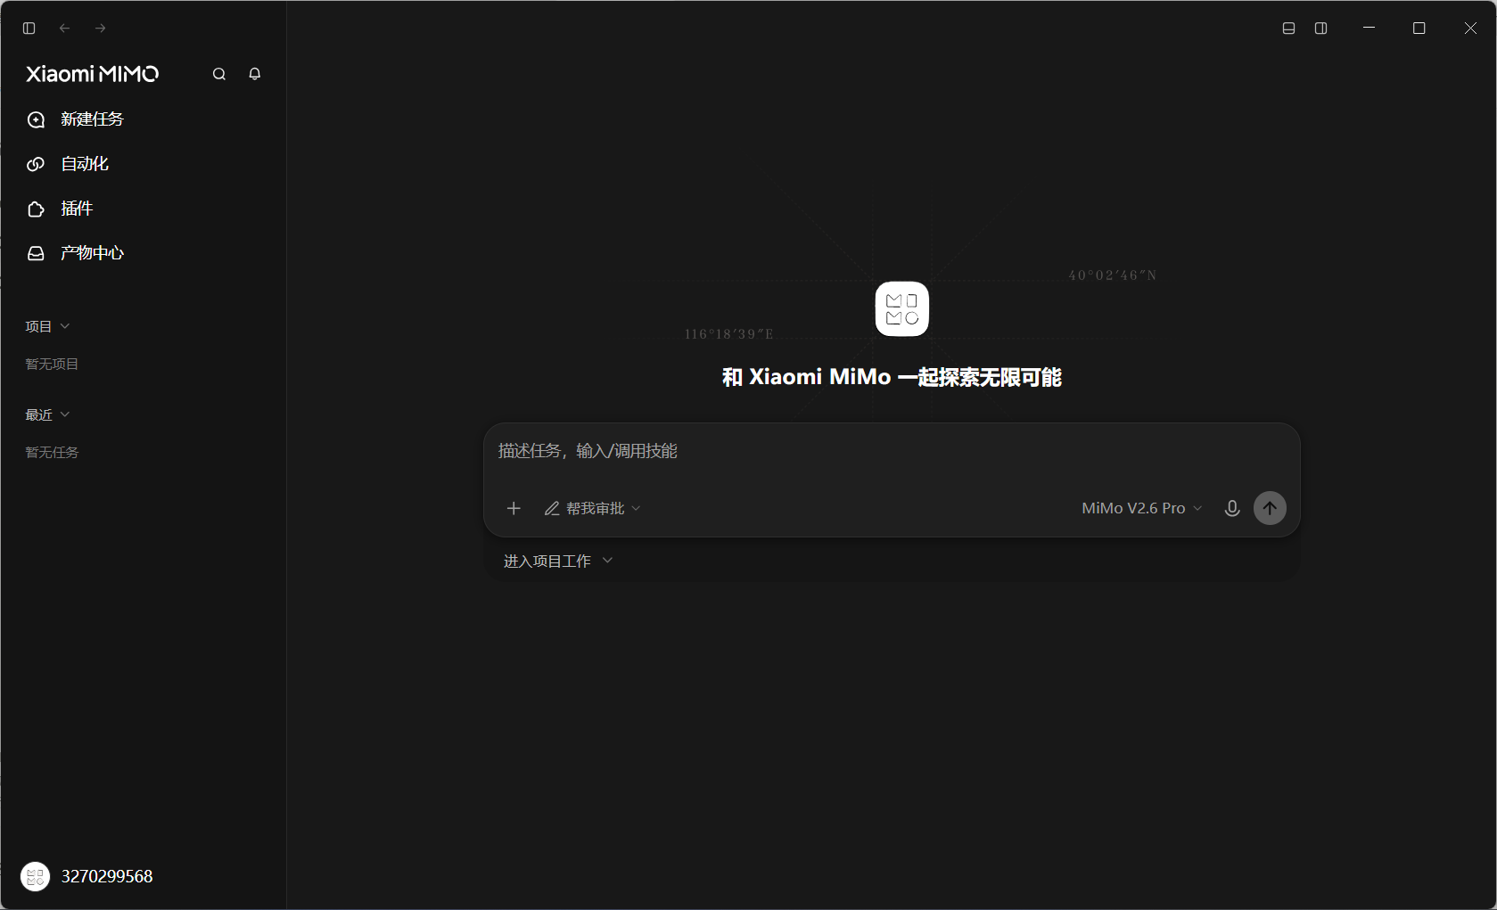Go back with the left arrow
This screenshot has height=910, width=1497.
coord(64,29)
